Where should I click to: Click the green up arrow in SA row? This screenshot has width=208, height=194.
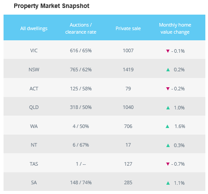pos(168,183)
